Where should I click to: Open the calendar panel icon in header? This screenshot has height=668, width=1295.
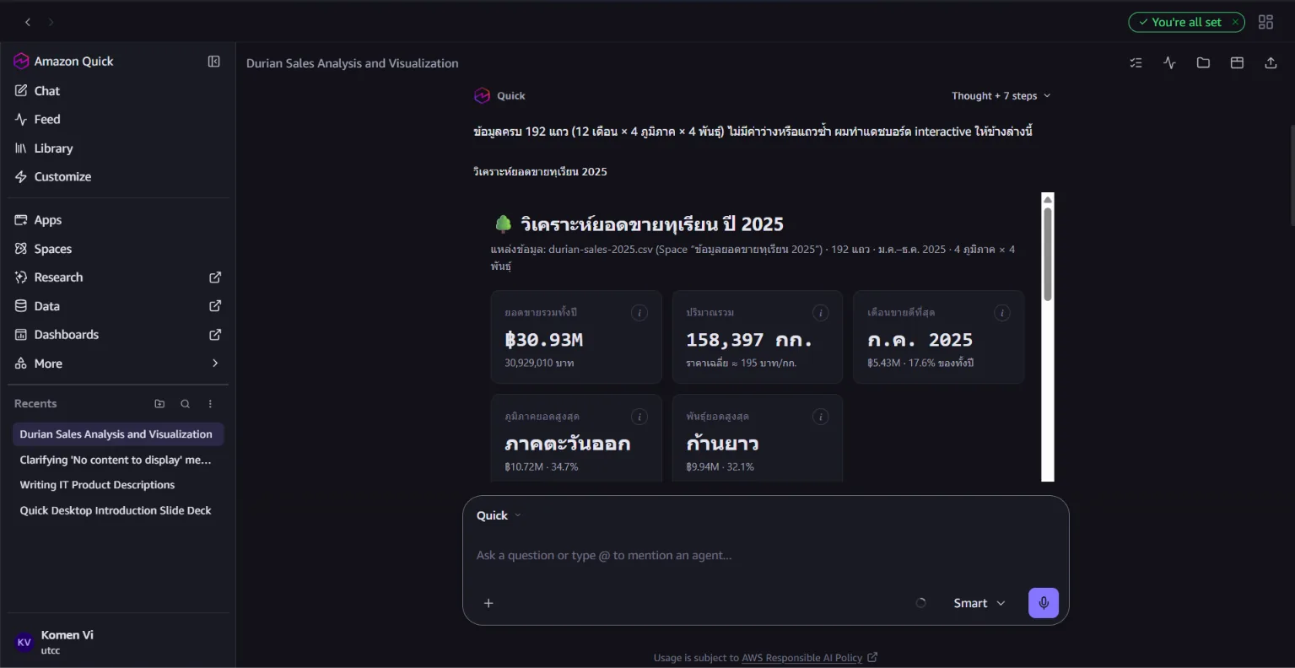(x=1237, y=62)
